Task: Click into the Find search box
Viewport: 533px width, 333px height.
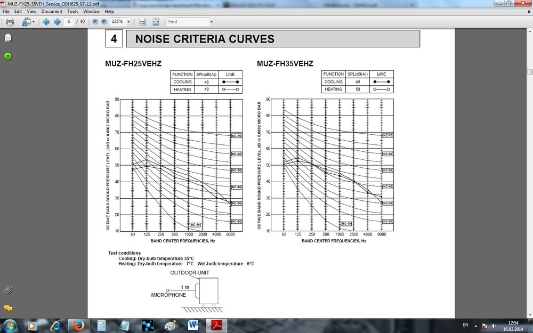Action: click(188, 21)
